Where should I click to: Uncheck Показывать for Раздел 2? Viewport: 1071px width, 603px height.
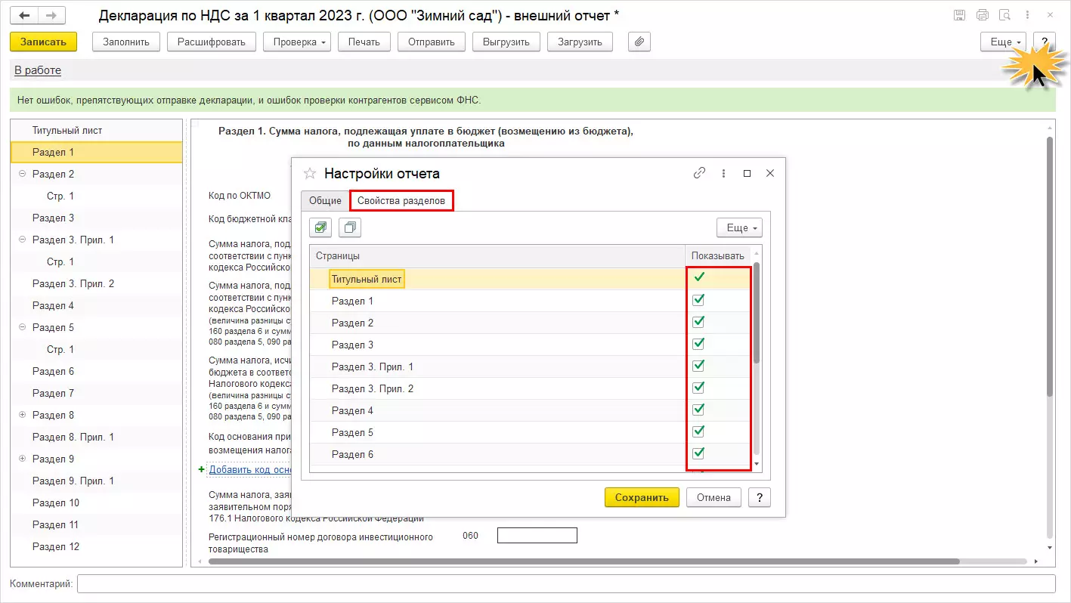[699, 323]
